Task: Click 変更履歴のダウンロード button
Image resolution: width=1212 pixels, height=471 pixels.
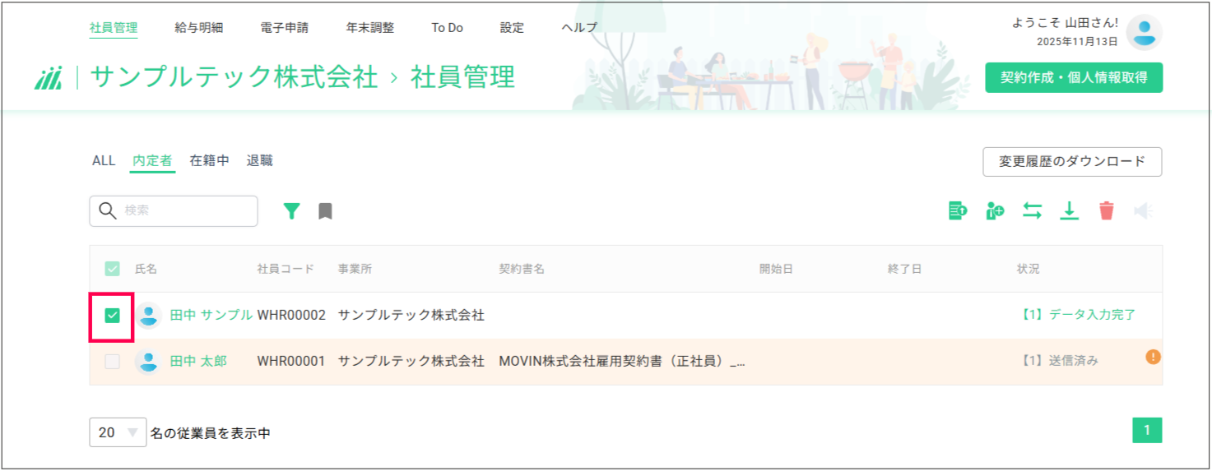Action: [1072, 162]
